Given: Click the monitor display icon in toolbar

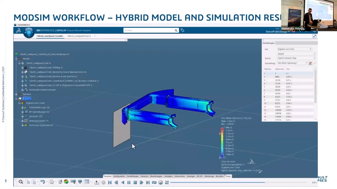Looking at the screenshot, I should pos(80,182).
